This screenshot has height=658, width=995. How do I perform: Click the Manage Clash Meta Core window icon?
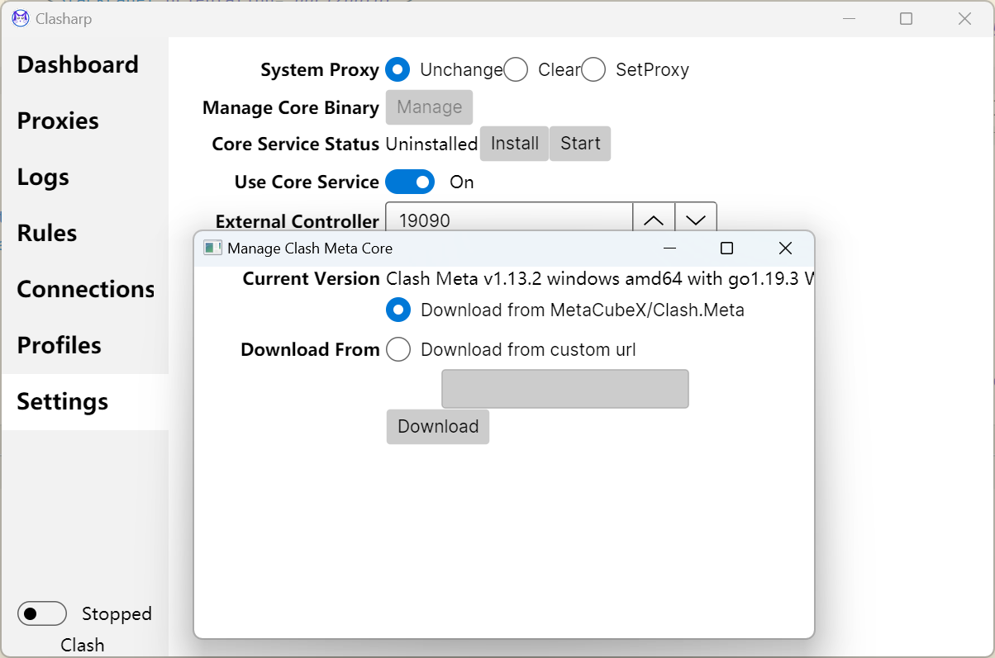coord(213,248)
